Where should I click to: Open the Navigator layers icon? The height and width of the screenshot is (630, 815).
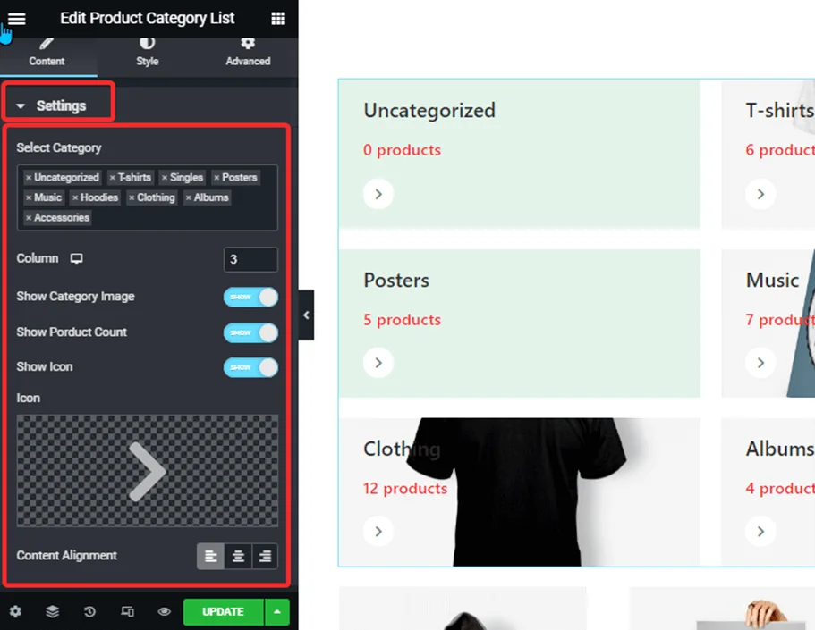[x=52, y=611]
